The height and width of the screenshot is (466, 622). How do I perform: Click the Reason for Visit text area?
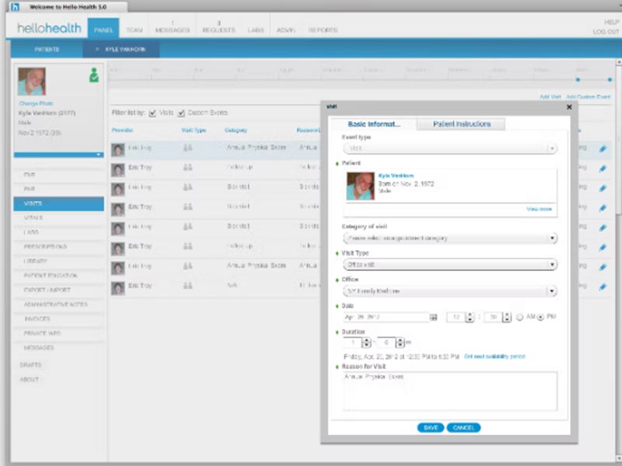pos(450,391)
